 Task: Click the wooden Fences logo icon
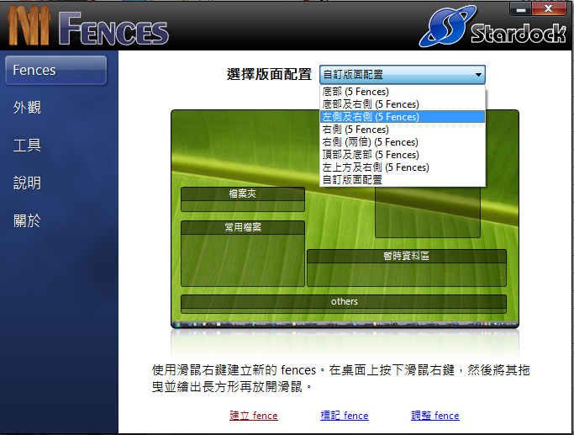[x=29, y=25]
